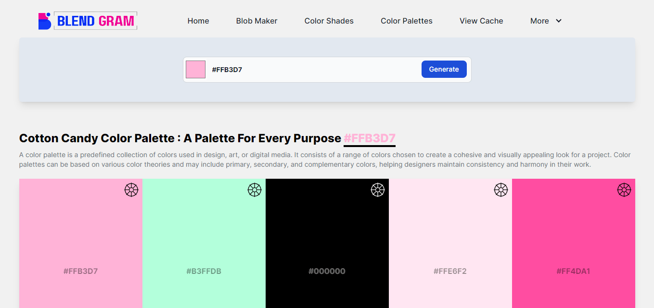Image resolution: width=654 pixels, height=308 pixels.
Task: Open View Cache page
Action: coord(481,21)
